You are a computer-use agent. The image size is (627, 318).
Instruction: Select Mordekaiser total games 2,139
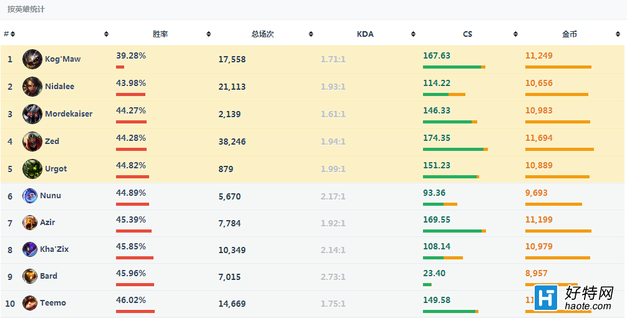[x=230, y=114]
